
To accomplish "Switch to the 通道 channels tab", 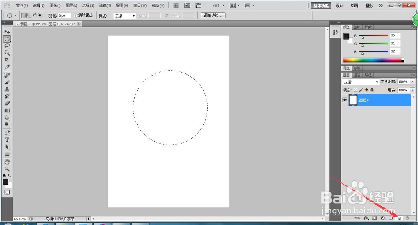I will click(357, 75).
